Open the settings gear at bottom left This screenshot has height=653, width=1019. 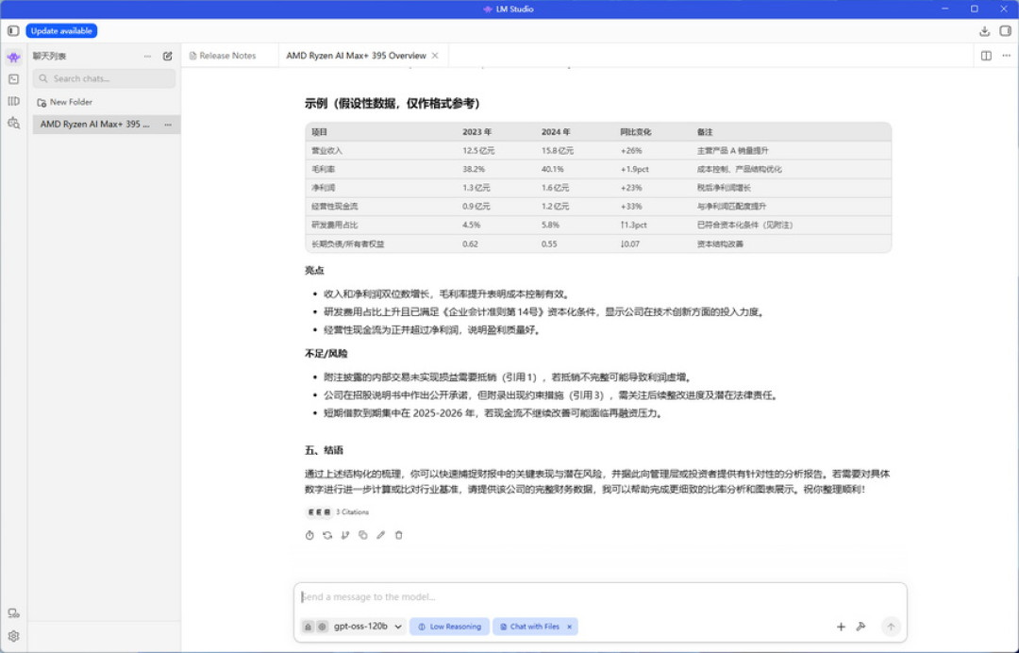click(13, 636)
